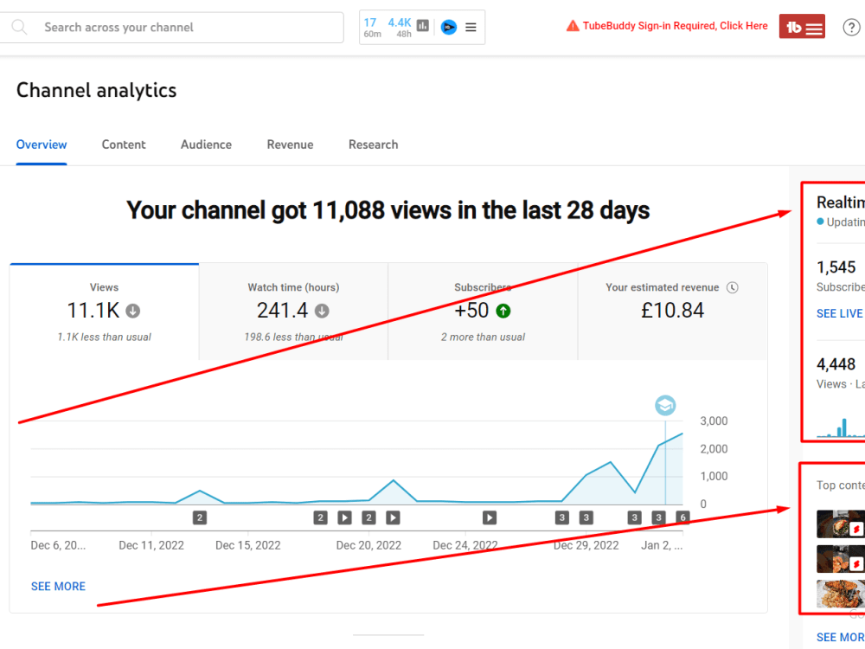Image resolution: width=865 pixels, height=649 pixels.
Task: Open the Research tab
Action: click(373, 145)
